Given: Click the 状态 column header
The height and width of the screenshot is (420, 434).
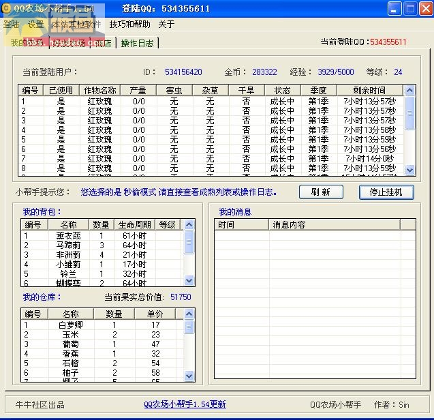Looking at the screenshot, I should pyautogui.click(x=283, y=90).
